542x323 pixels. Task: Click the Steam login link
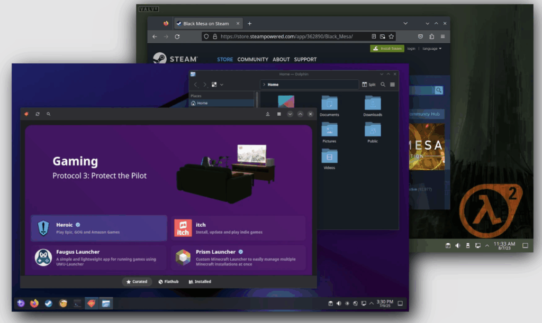click(x=411, y=49)
